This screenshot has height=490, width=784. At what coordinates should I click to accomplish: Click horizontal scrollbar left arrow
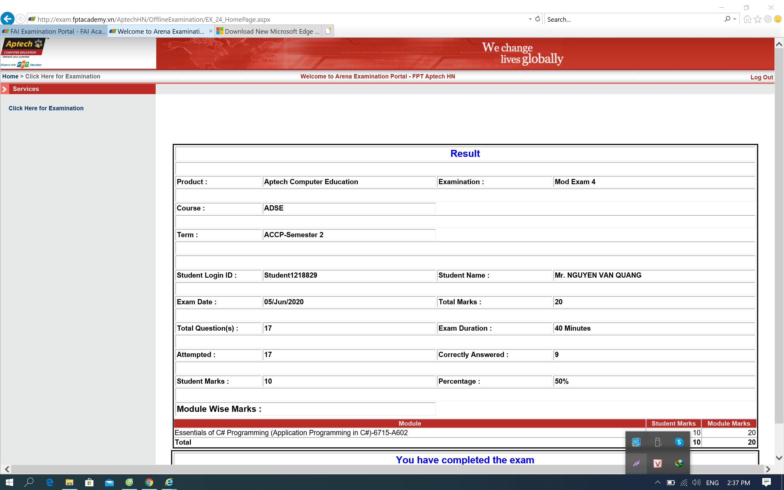point(7,469)
